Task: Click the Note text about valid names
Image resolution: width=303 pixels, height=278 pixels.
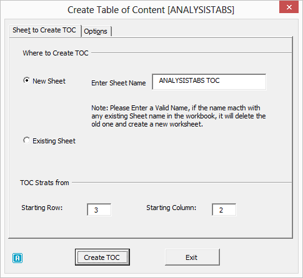Action: (179, 116)
